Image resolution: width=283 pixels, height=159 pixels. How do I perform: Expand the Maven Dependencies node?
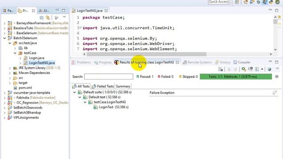10,73
